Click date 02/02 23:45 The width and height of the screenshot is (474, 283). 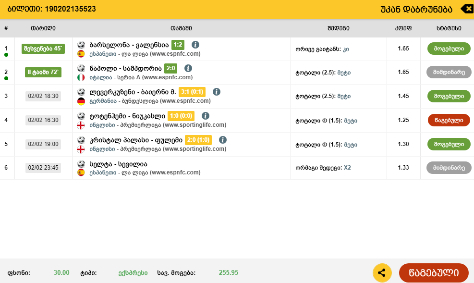point(43,168)
